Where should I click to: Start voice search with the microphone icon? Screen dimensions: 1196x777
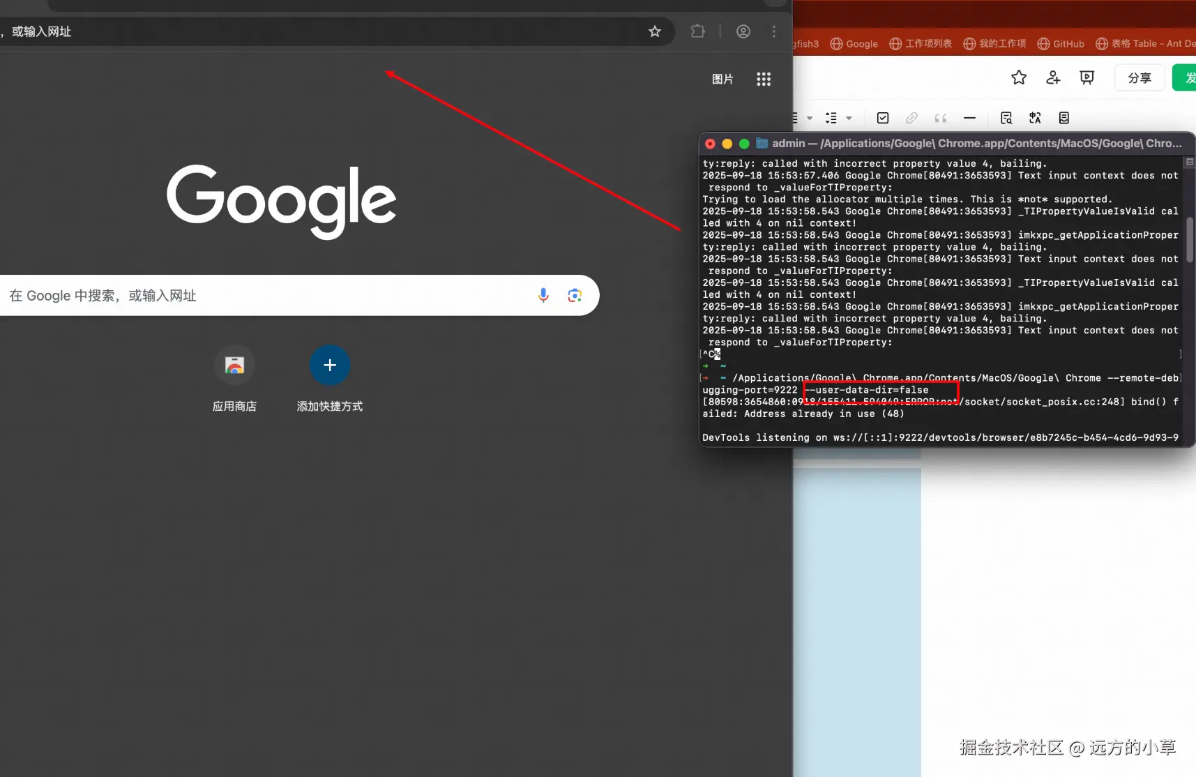click(x=543, y=295)
